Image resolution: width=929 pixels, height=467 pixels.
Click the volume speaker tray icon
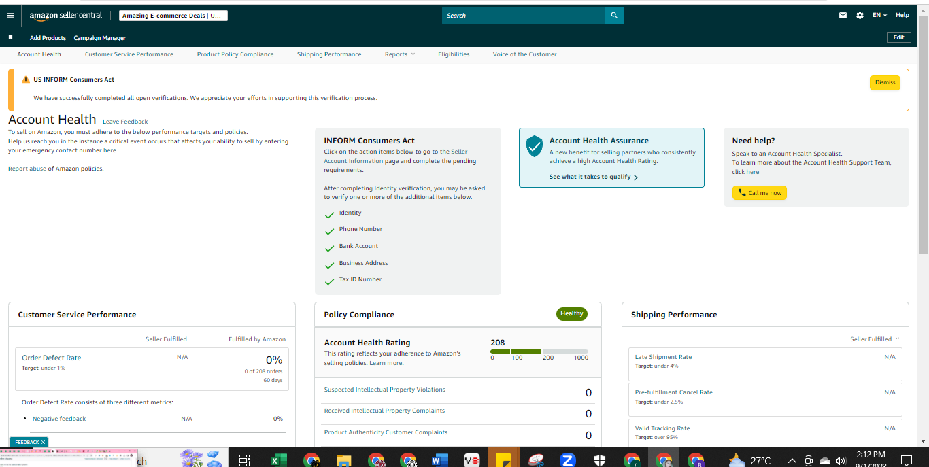click(841, 460)
